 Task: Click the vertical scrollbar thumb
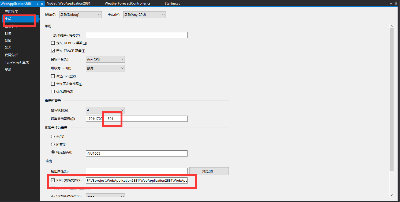tap(391, 100)
